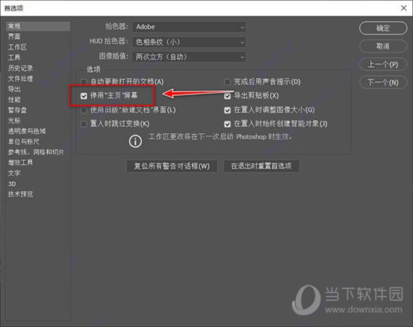Open the 界面 preferences category
This screenshot has height=327, width=413.
tap(14, 37)
